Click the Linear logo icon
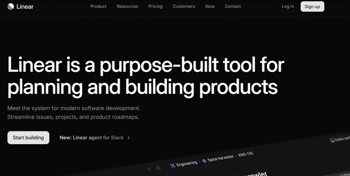 pyautogui.click(x=11, y=7)
